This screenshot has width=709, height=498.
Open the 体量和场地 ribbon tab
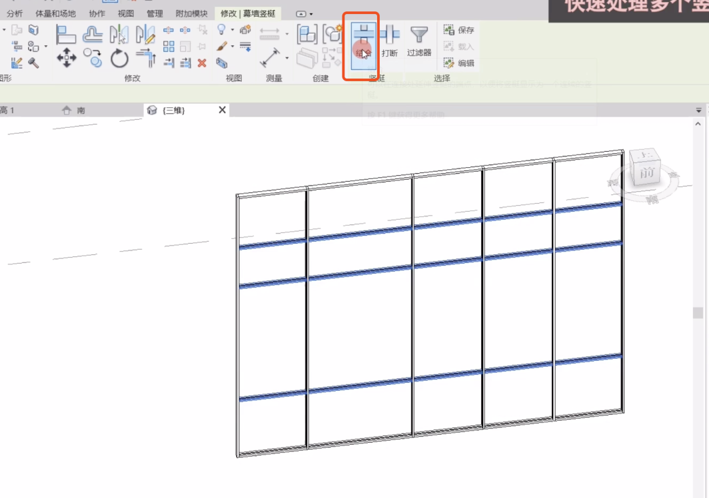tap(55, 13)
